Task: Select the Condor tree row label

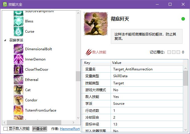Action: (31, 100)
